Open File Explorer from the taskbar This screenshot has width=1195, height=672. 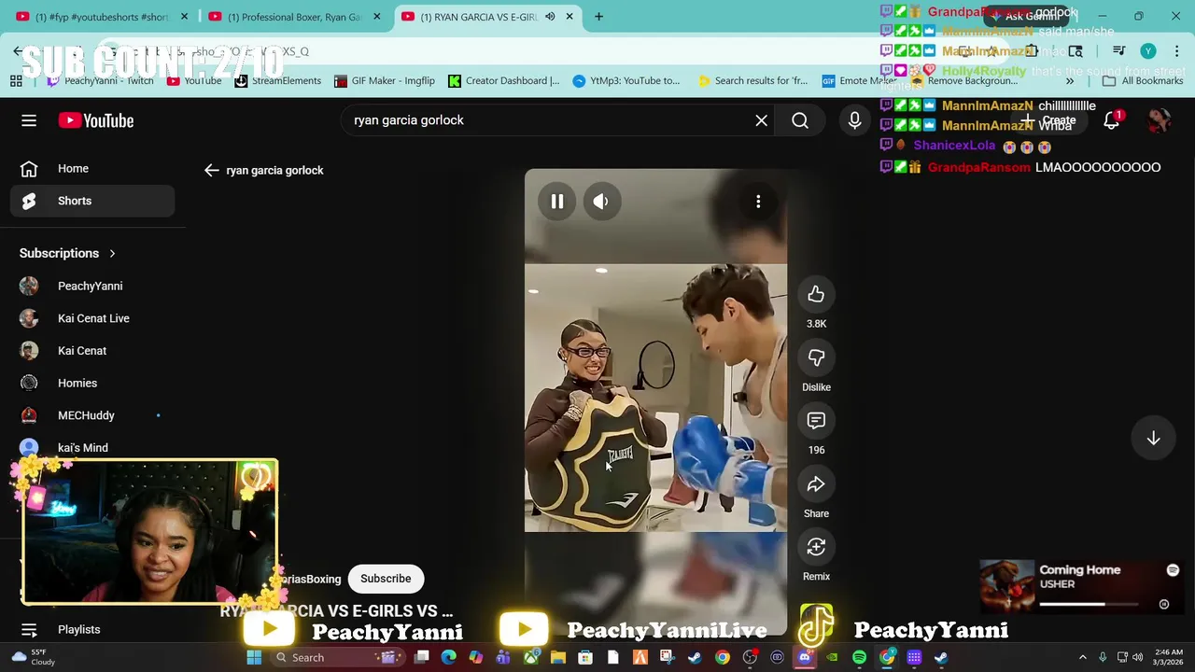coord(557,658)
